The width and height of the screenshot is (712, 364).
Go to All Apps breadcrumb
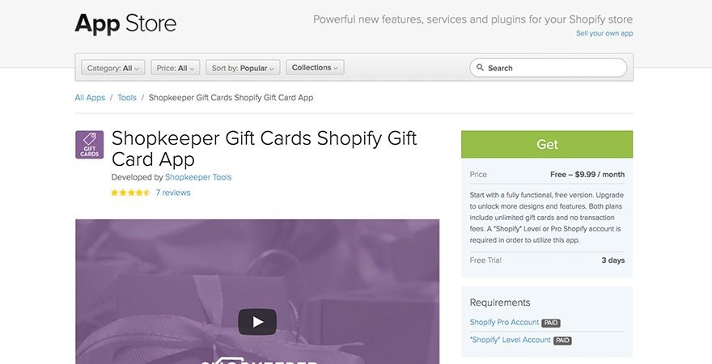pos(90,98)
